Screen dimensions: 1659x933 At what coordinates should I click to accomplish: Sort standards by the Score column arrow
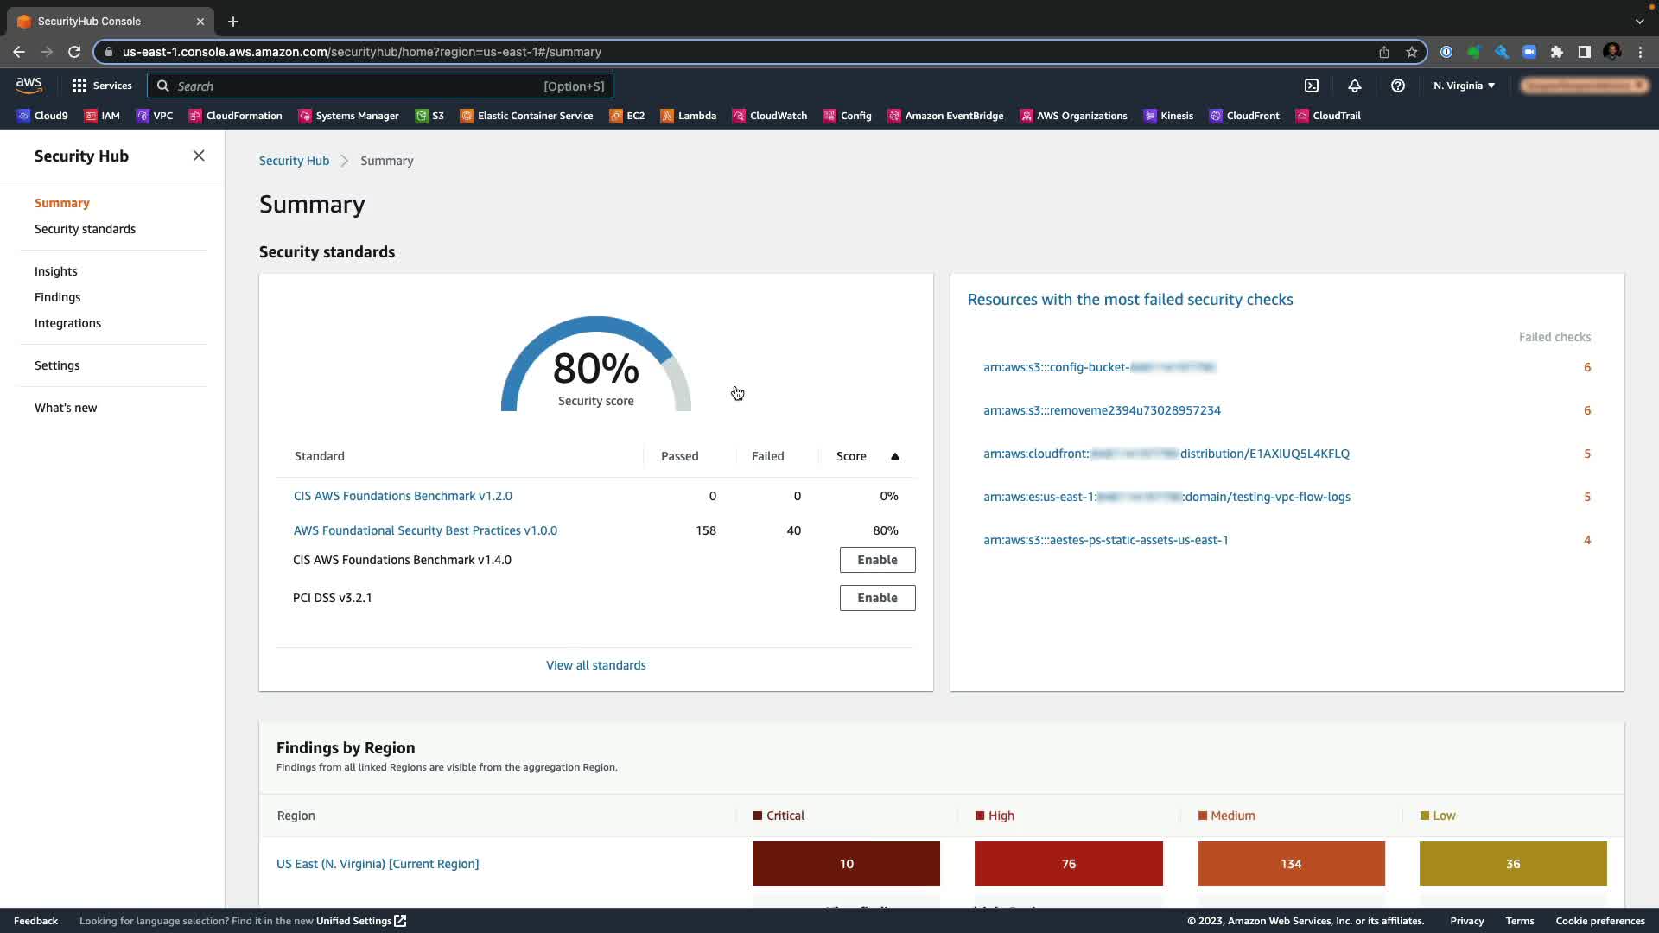[895, 456]
